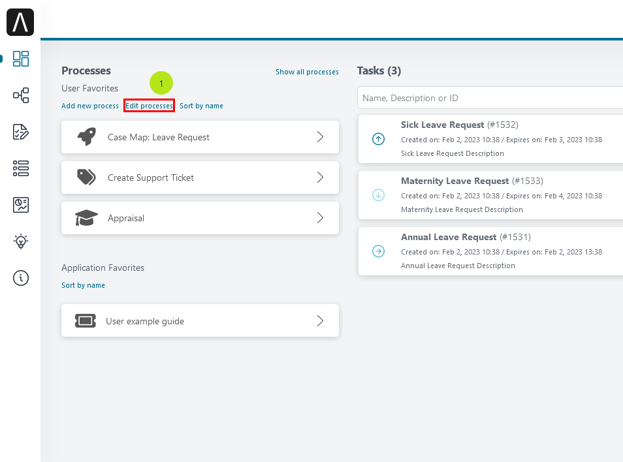The height and width of the screenshot is (462, 623).
Task: Click right-arrow priority icon of Annual Leave Request
Action: (x=378, y=251)
